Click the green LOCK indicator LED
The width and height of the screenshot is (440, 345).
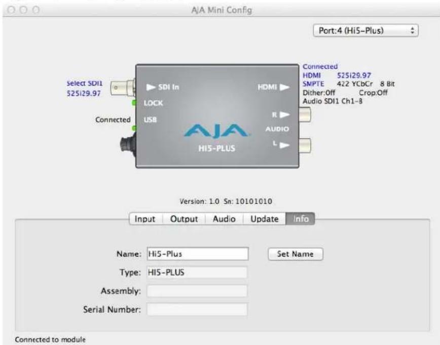click(134, 103)
